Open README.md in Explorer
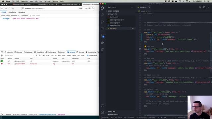The height and width of the screenshot is (119, 212). pyautogui.click(x=120, y=26)
